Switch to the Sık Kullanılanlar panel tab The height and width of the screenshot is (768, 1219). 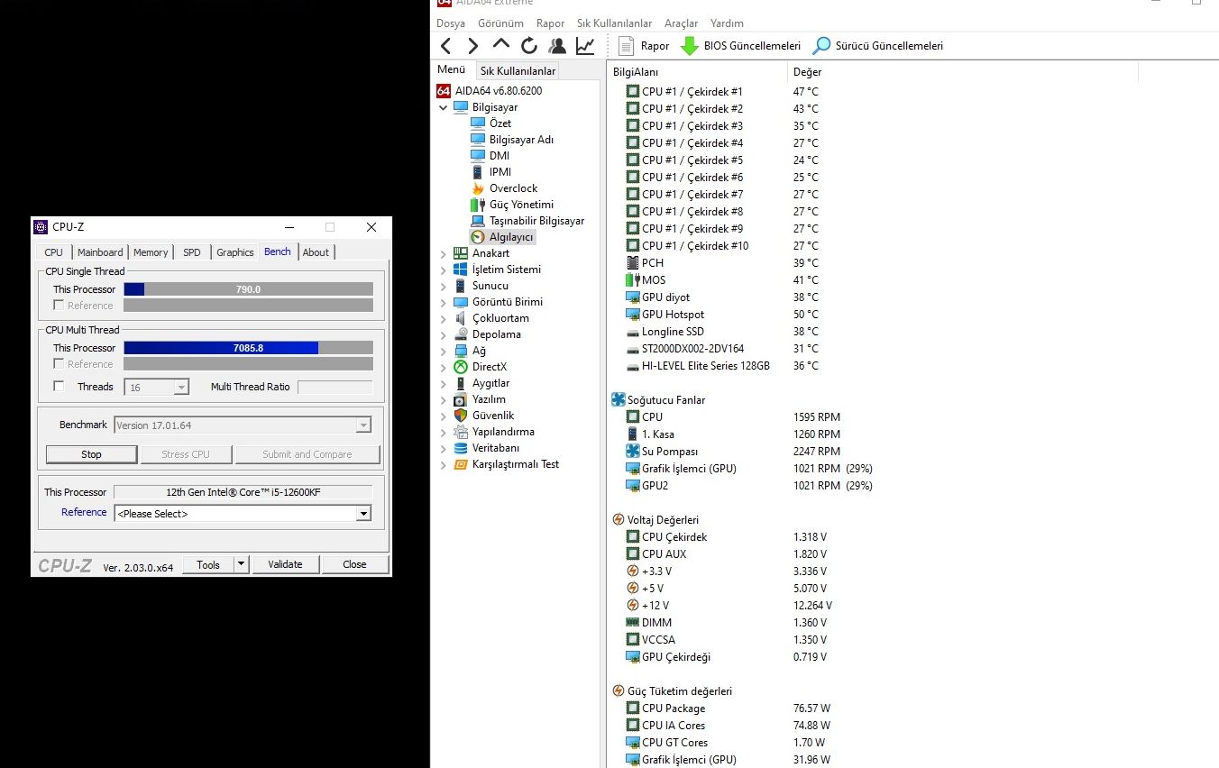pyautogui.click(x=518, y=70)
